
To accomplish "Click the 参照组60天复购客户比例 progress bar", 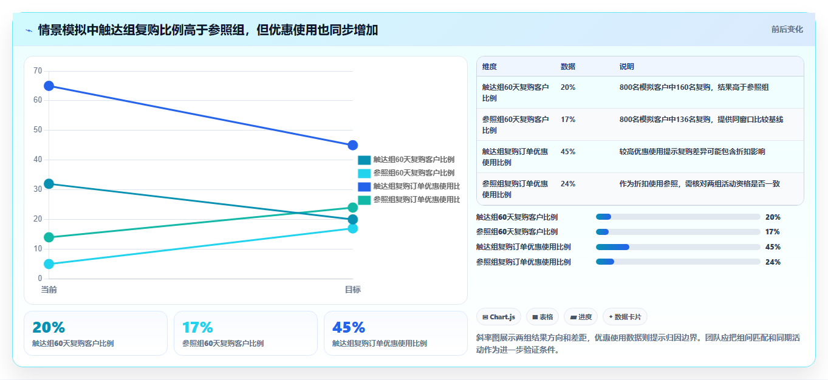I will tap(678, 232).
